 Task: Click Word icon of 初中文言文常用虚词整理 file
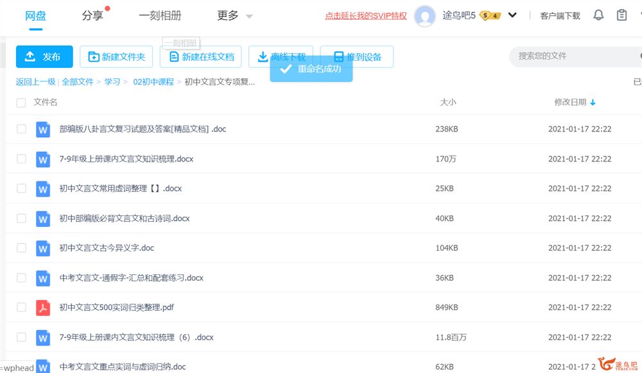coord(43,189)
